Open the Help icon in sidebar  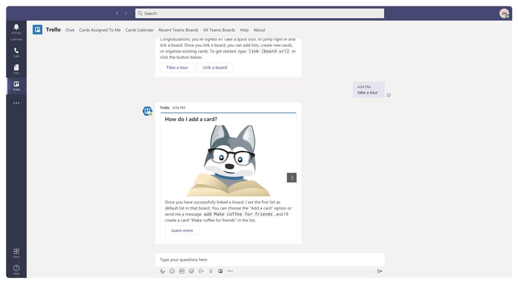16,269
